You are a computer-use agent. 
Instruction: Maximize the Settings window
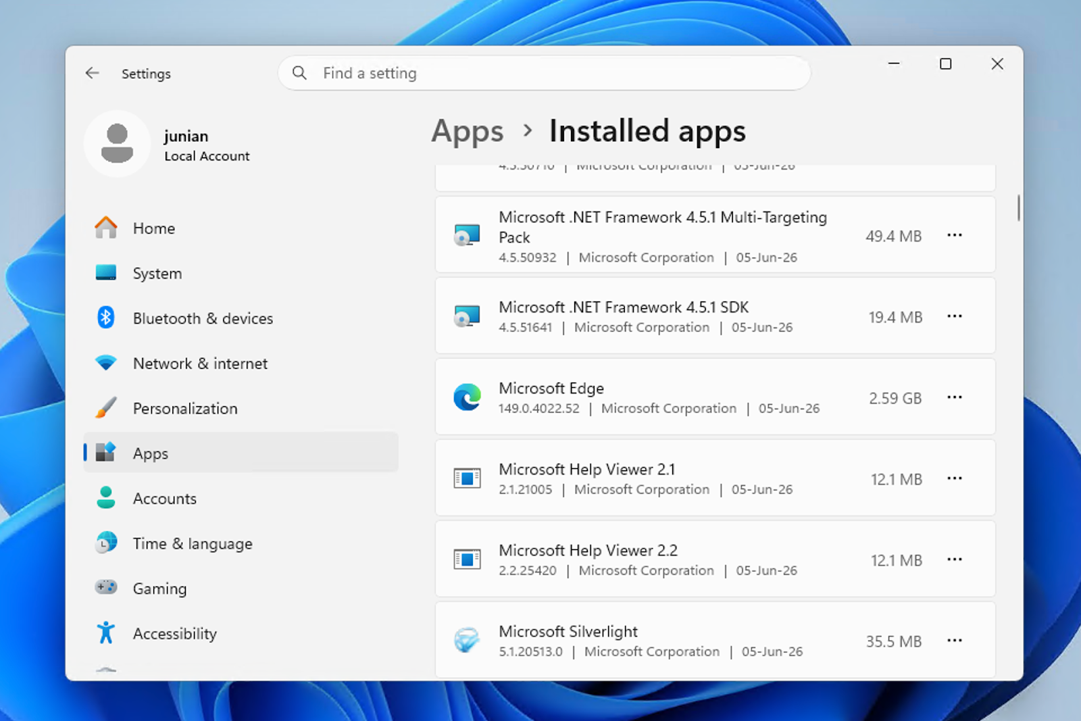click(946, 64)
